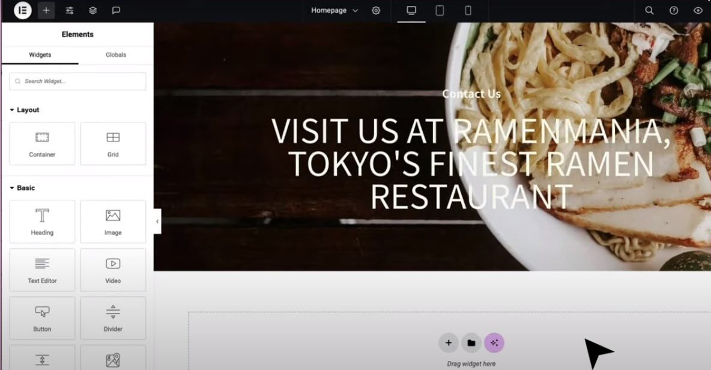Screen dimensions: 711x370
Task: Click the Drag widget here text
Action: point(471,363)
